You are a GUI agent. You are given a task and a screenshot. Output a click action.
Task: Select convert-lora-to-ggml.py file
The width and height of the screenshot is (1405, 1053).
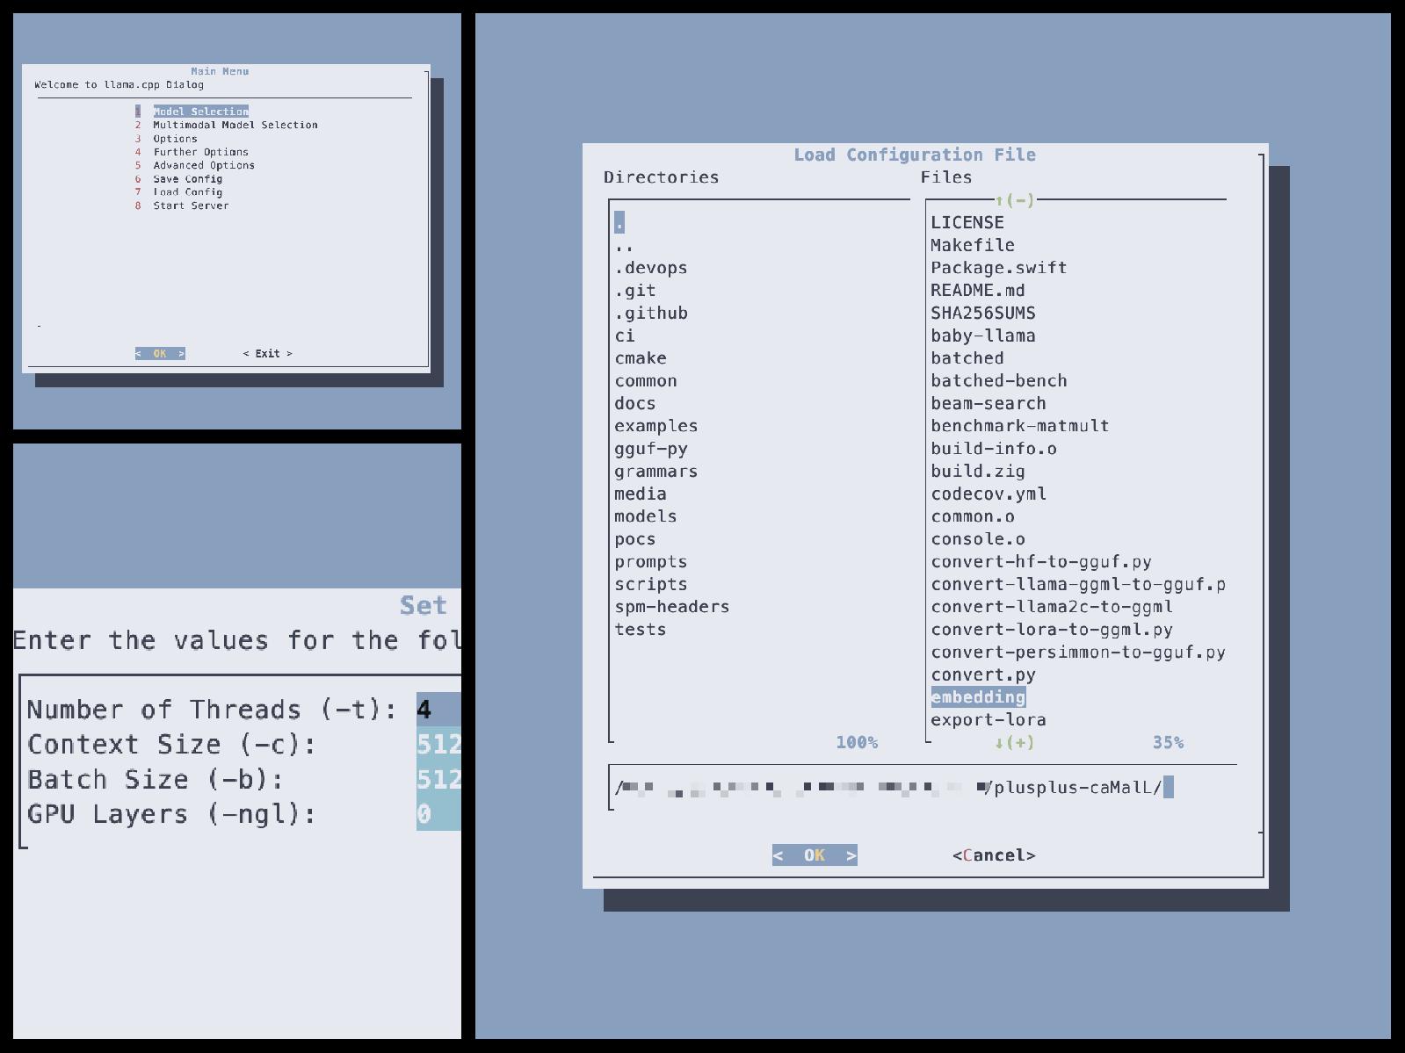[x=1052, y=630]
